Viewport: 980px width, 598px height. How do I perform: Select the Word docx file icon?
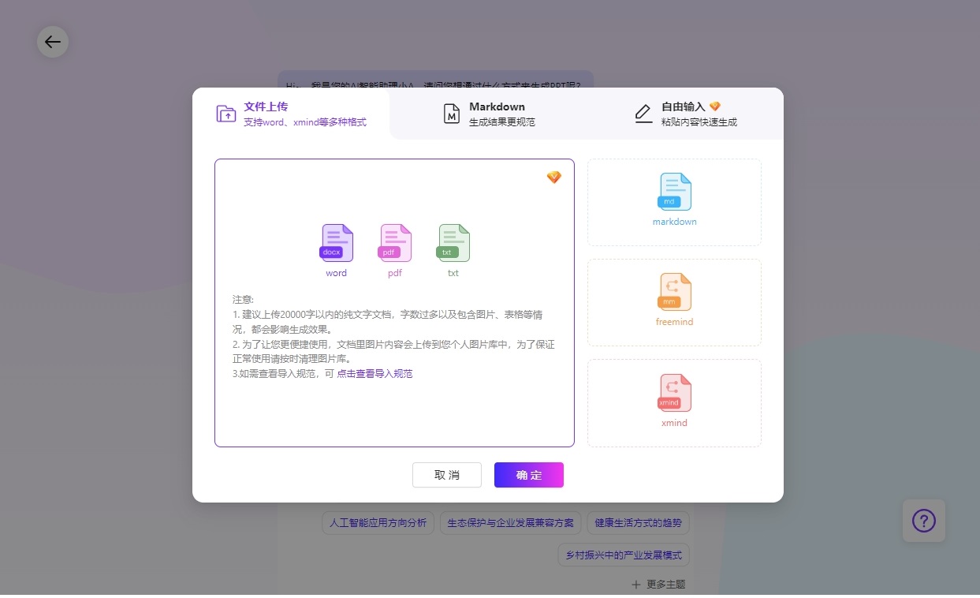point(337,243)
